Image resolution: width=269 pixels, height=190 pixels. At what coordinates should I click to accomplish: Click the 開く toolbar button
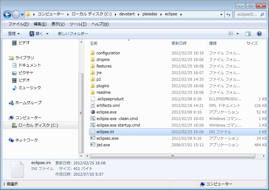(x=36, y=34)
